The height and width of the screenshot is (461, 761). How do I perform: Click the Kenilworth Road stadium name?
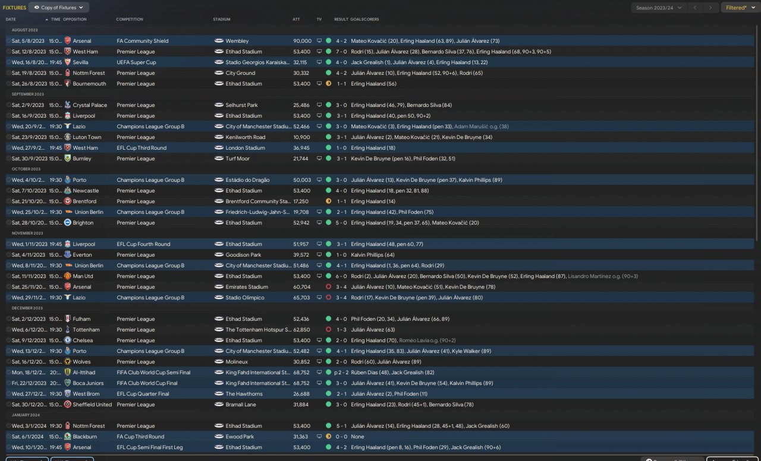click(x=246, y=137)
